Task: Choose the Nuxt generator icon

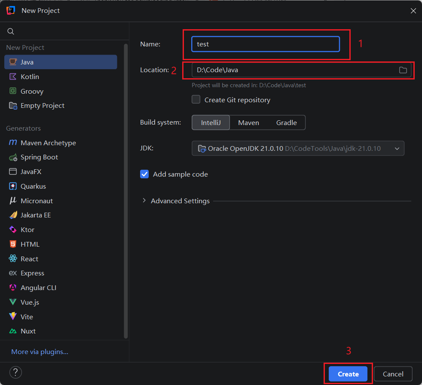Action: coord(13,331)
